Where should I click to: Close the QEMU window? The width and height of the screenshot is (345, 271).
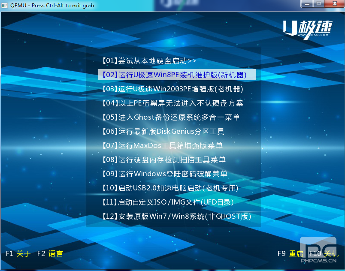click(334, 4)
